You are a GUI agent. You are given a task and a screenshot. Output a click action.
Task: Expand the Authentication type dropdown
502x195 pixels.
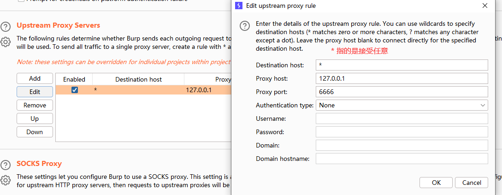(402, 105)
